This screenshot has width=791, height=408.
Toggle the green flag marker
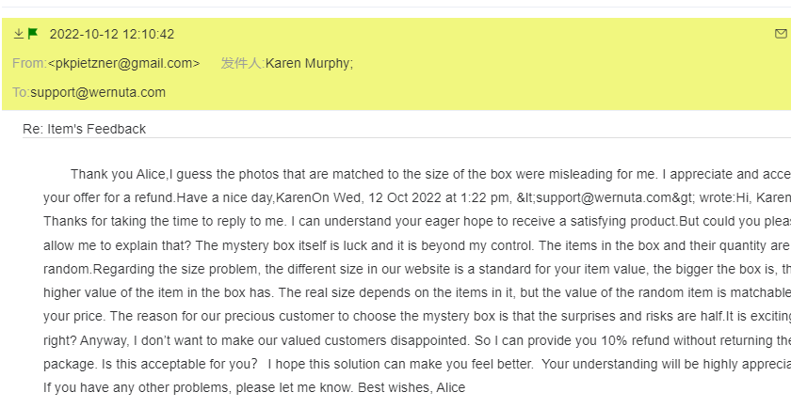click(x=33, y=34)
